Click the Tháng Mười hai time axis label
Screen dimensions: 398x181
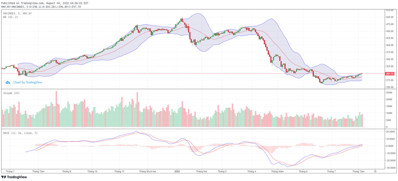[x=148, y=171]
